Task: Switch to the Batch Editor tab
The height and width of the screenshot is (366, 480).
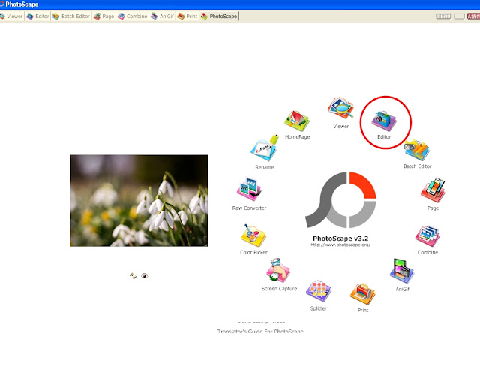Action: pyautogui.click(x=71, y=16)
